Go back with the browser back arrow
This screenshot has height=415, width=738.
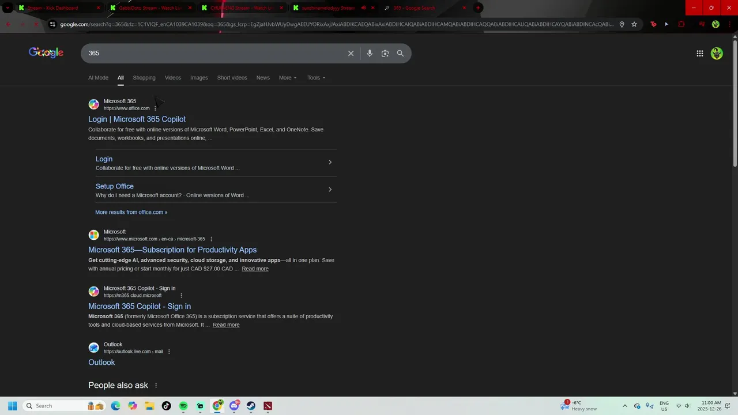[8, 24]
